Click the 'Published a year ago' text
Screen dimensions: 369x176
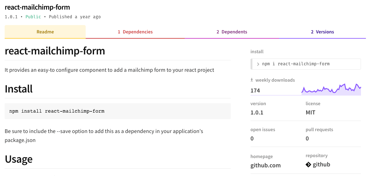pos(75,17)
